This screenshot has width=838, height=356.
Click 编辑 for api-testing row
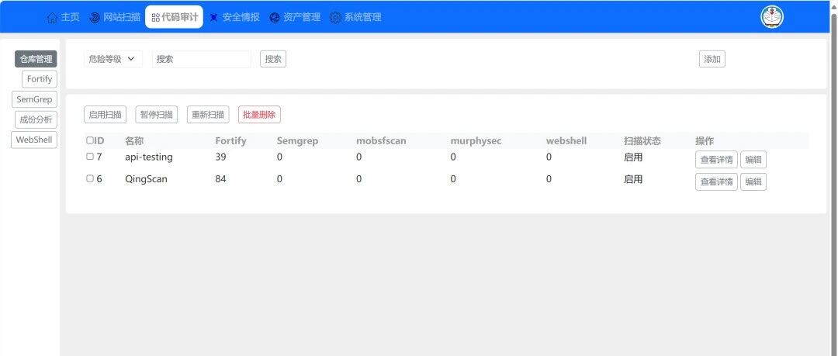(753, 159)
